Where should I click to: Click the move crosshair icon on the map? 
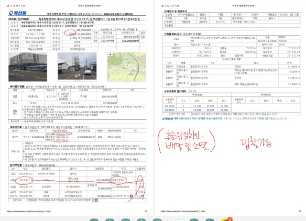(x=110, y=54)
